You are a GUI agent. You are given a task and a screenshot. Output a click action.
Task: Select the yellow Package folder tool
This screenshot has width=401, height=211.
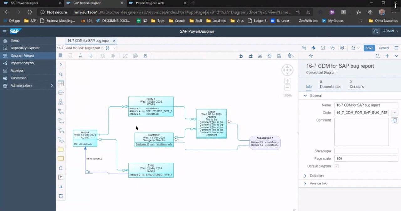[x=61, y=149]
